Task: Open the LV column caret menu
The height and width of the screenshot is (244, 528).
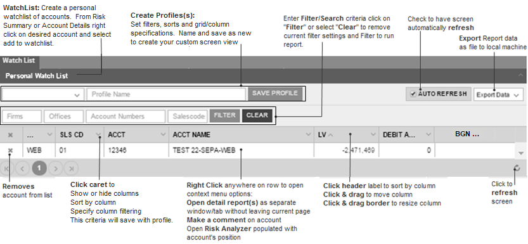Action: click(373, 134)
